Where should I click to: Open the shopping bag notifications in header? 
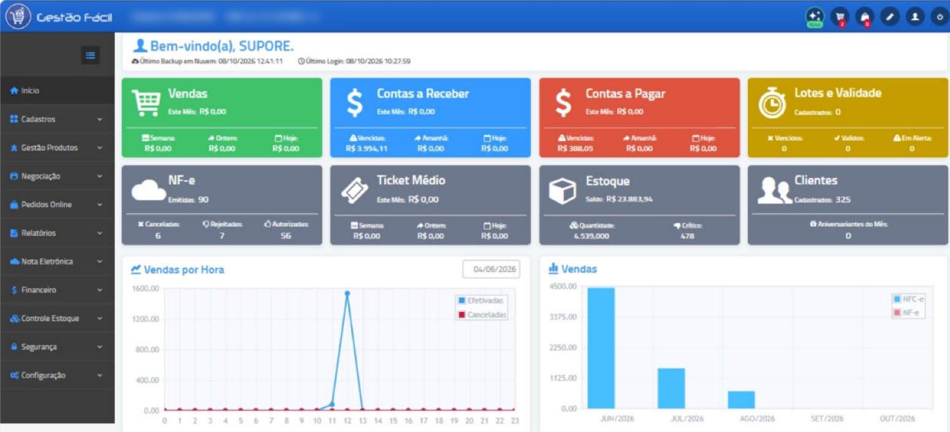pyautogui.click(x=865, y=17)
